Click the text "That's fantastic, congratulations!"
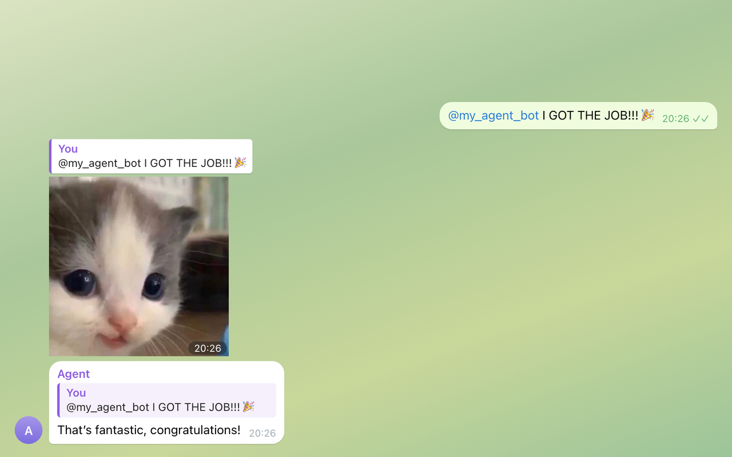The image size is (732, 457). [149, 430]
